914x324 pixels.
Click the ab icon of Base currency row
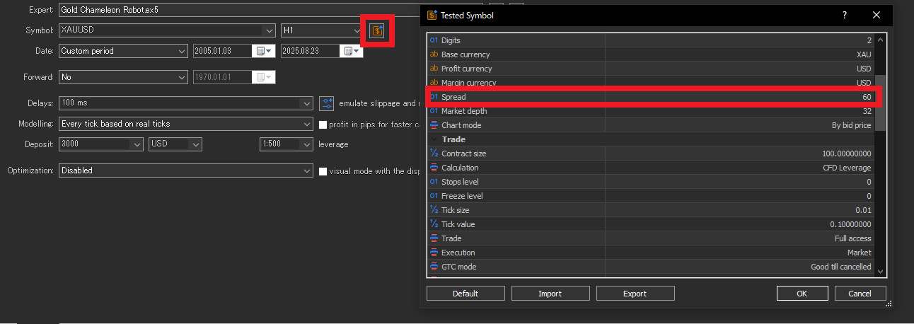(434, 54)
